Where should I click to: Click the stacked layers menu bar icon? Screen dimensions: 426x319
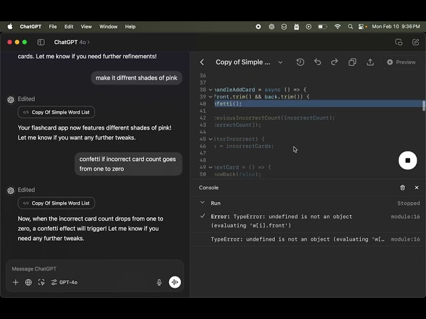pos(284,27)
